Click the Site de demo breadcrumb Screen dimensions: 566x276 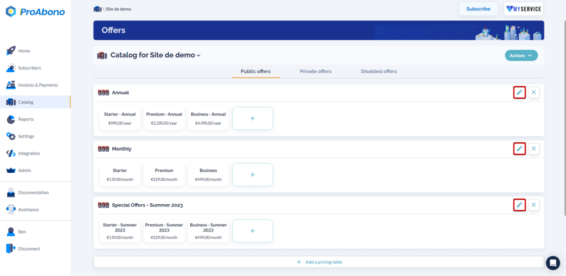[118, 9]
